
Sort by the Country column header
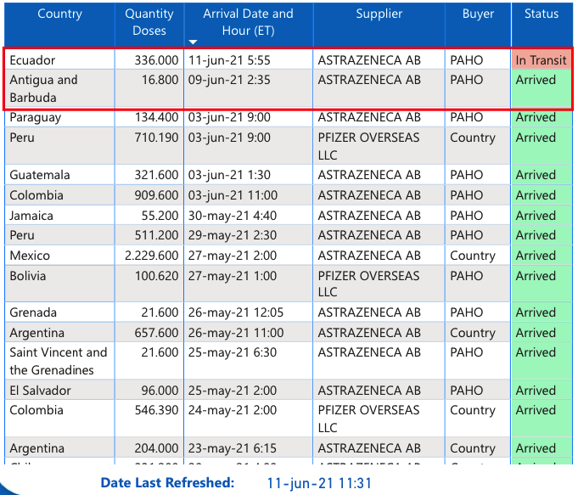pos(59,14)
